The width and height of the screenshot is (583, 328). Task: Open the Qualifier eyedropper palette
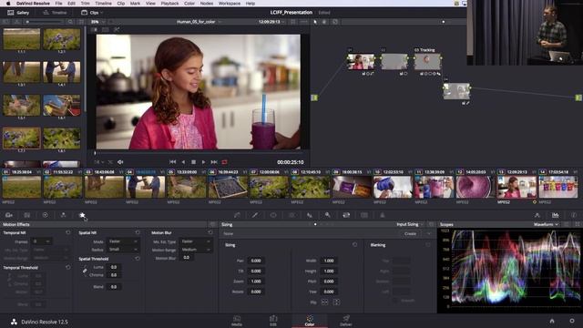click(x=255, y=215)
